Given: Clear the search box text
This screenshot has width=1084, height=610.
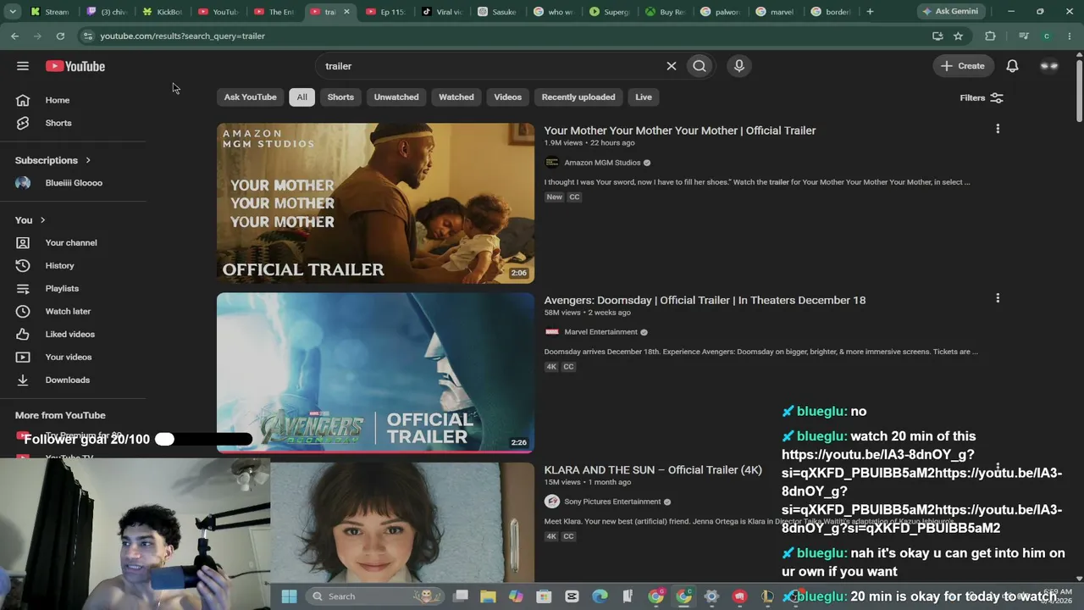Looking at the screenshot, I should [672, 66].
